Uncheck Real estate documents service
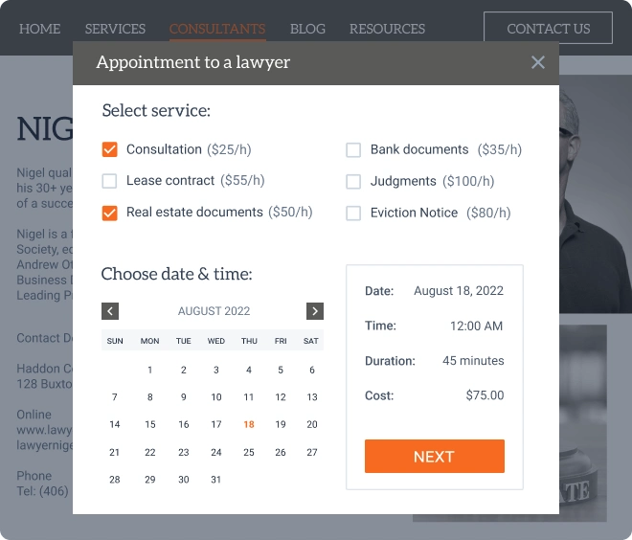Viewport: 632px width, 540px height. [x=109, y=213]
